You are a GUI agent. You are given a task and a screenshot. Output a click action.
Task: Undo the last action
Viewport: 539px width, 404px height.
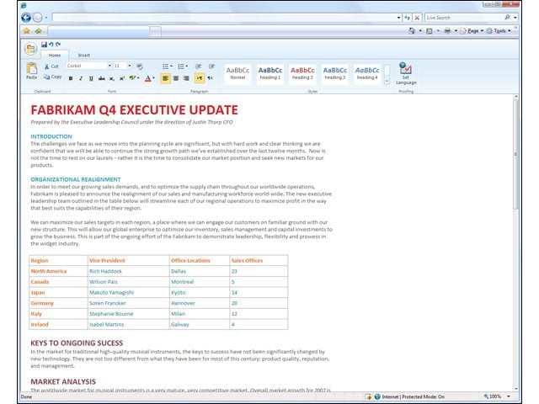[51, 45]
